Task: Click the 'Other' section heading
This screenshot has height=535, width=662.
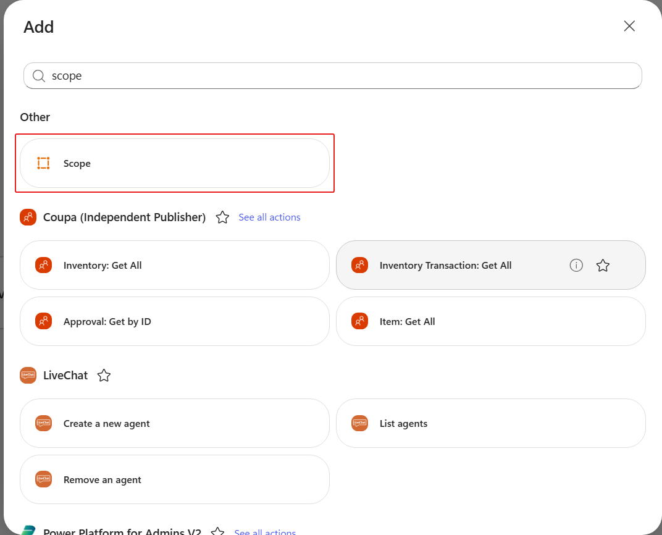Action: pyautogui.click(x=35, y=117)
